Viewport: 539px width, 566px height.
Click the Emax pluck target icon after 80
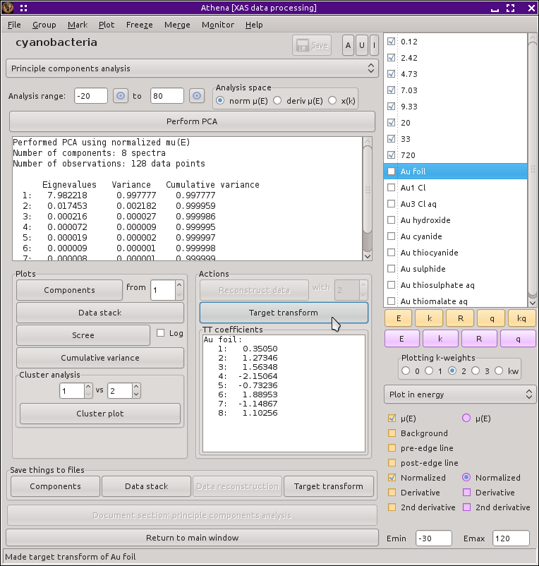click(x=197, y=96)
